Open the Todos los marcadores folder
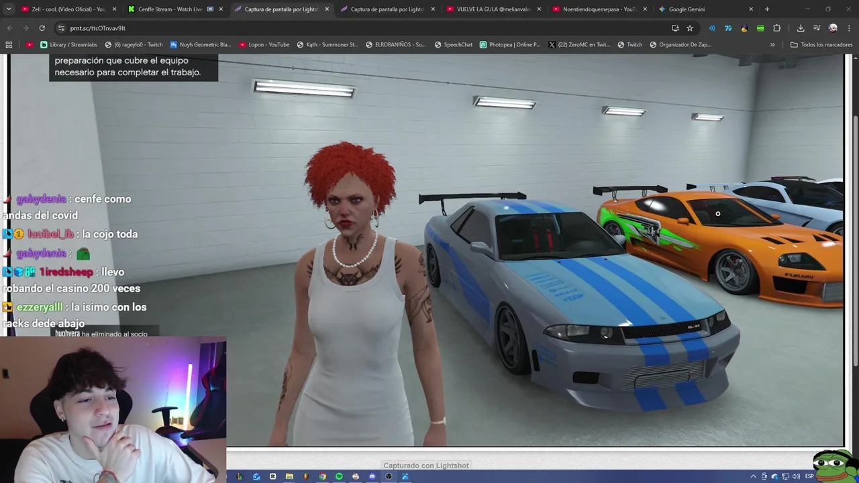This screenshot has width=859, height=483. pos(821,45)
